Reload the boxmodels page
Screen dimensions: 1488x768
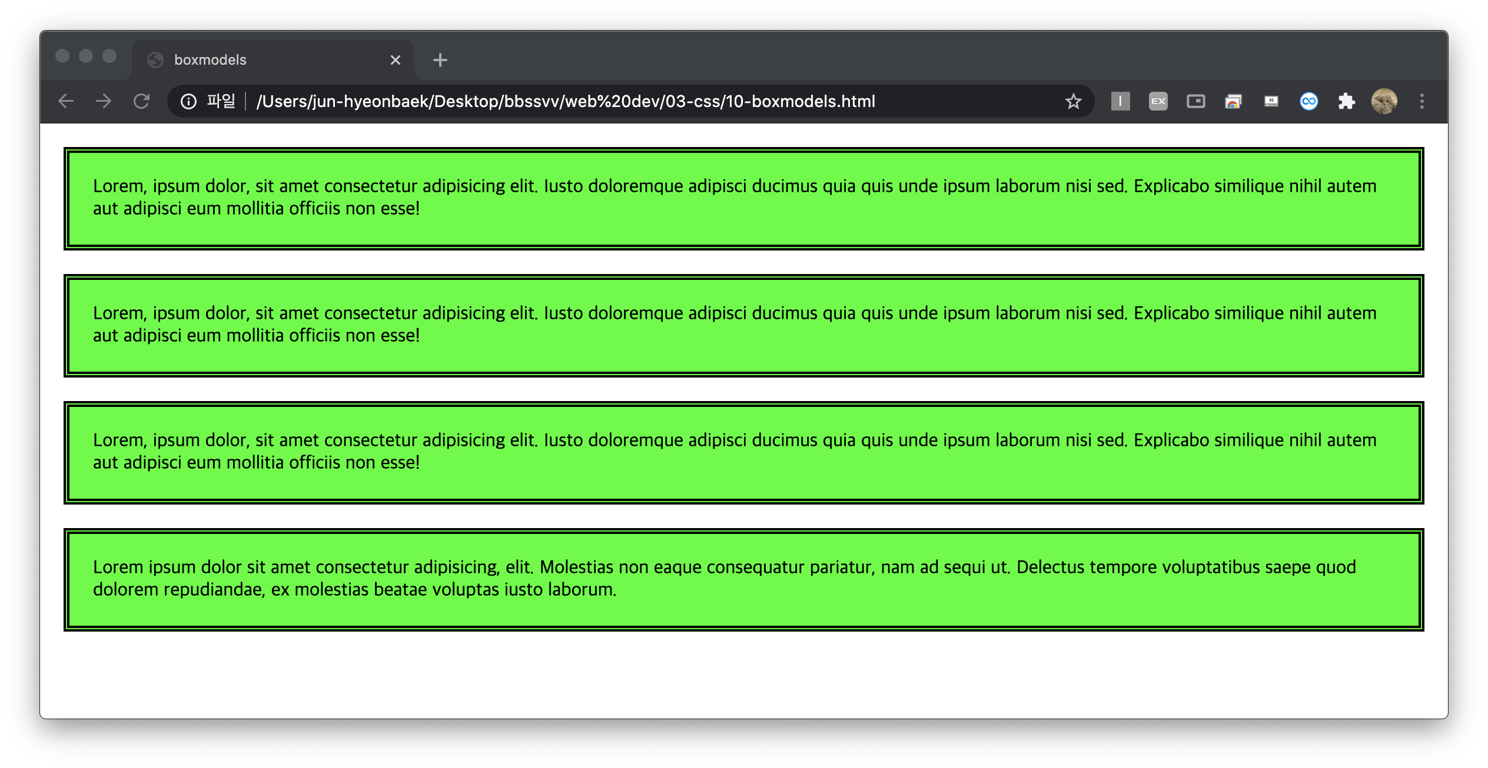(x=142, y=101)
